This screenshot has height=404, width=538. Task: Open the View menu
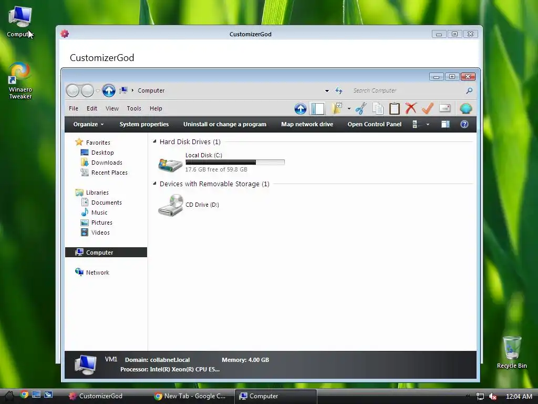pos(112,108)
